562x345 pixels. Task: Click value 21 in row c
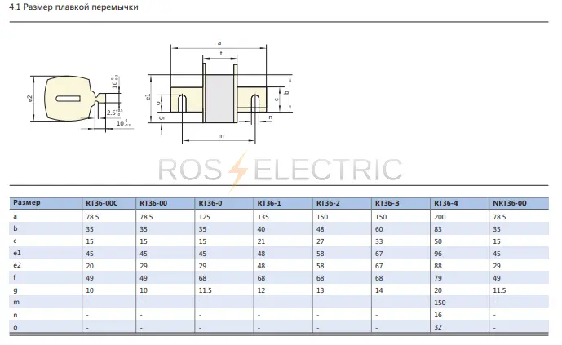coord(261,241)
